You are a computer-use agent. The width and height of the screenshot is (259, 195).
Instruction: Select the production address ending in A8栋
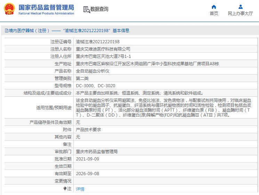(147, 63)
